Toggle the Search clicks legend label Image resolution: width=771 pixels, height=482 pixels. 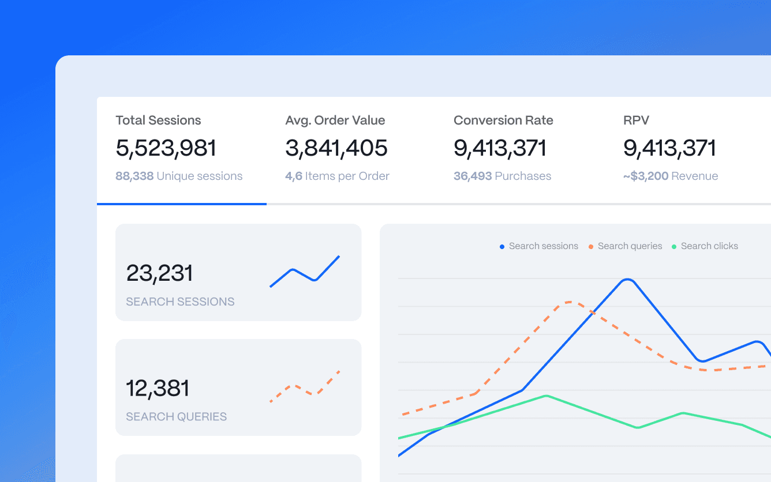[x=709, y=246]
